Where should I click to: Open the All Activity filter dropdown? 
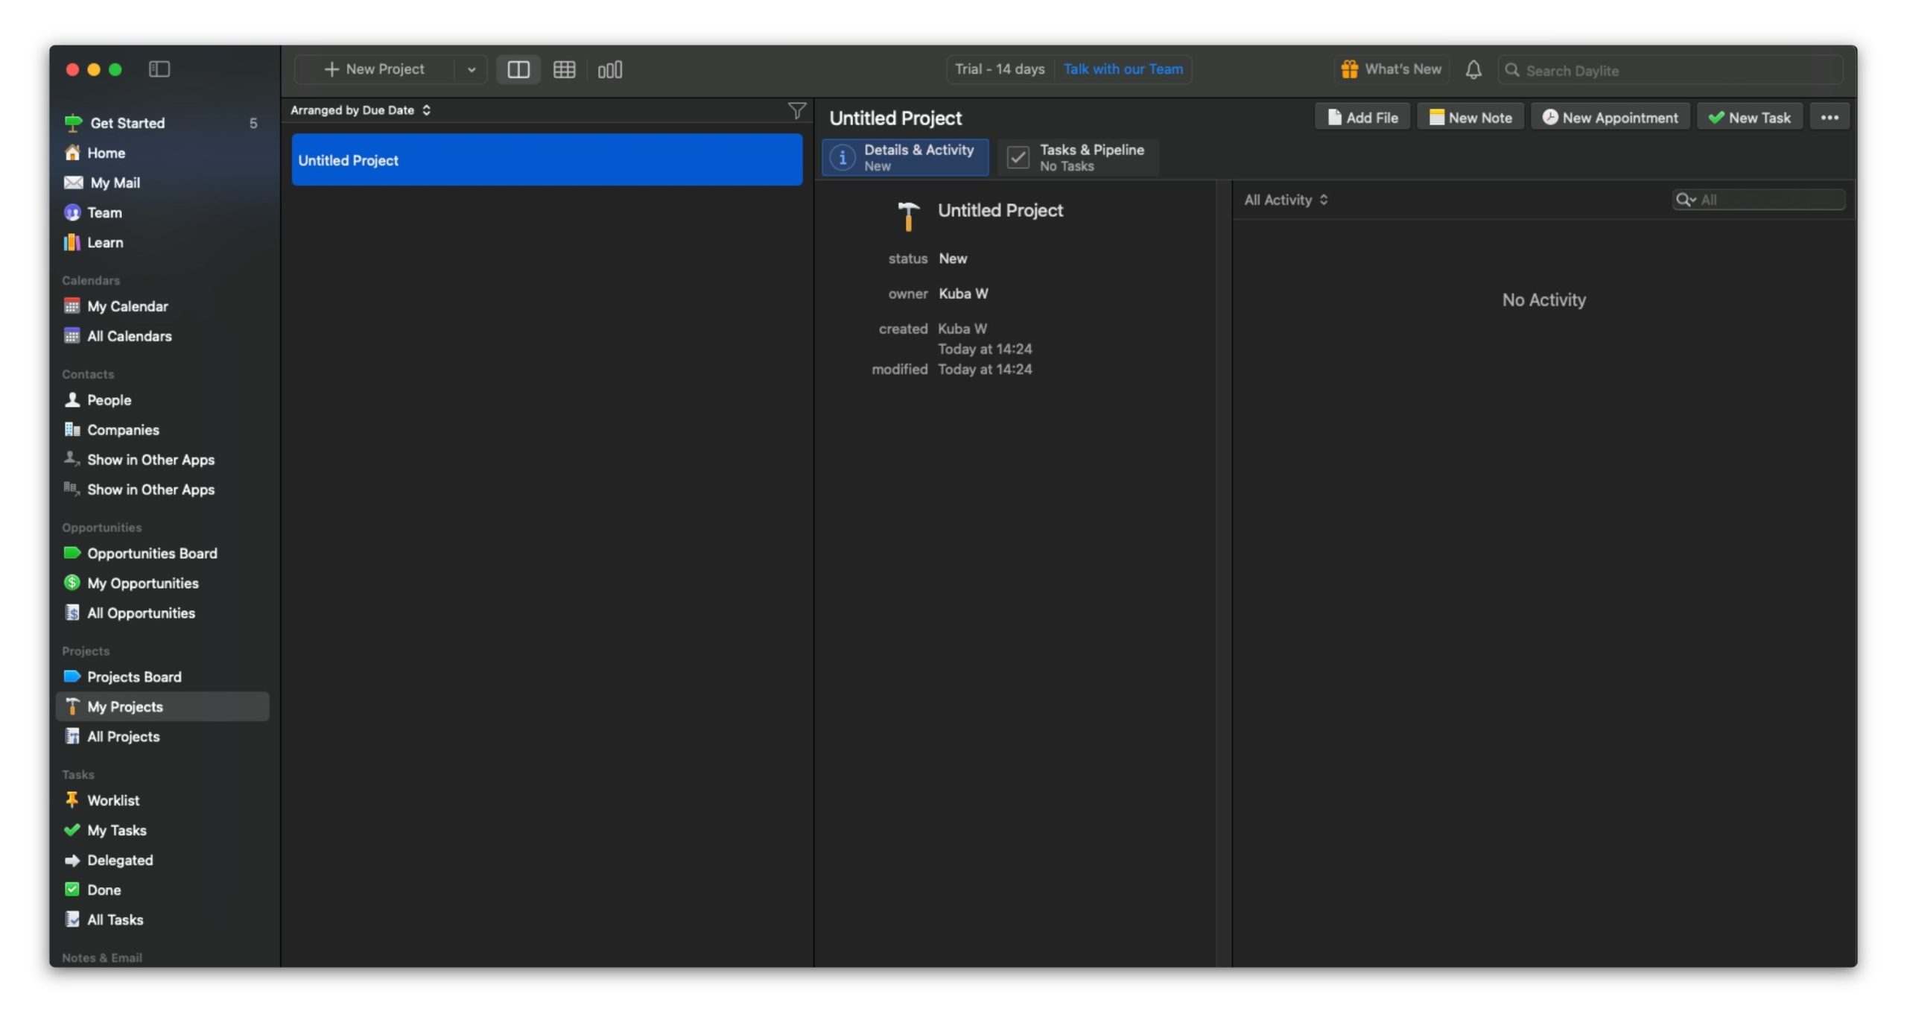[x=1286, y=200]
